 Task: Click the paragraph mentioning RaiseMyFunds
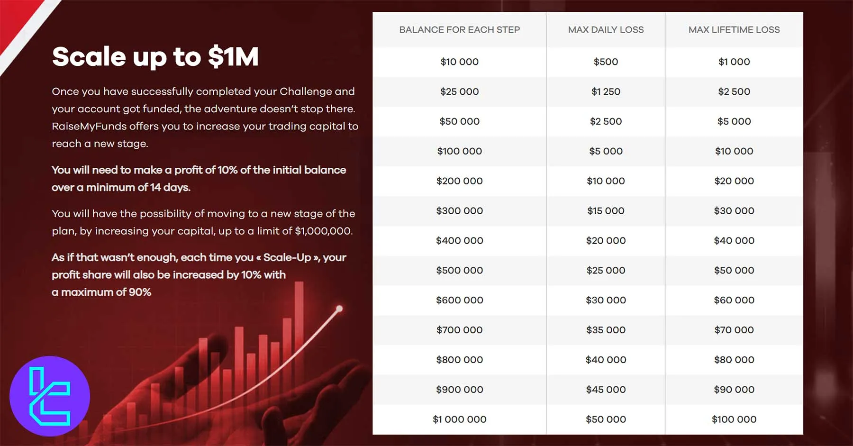pos(205,117)
